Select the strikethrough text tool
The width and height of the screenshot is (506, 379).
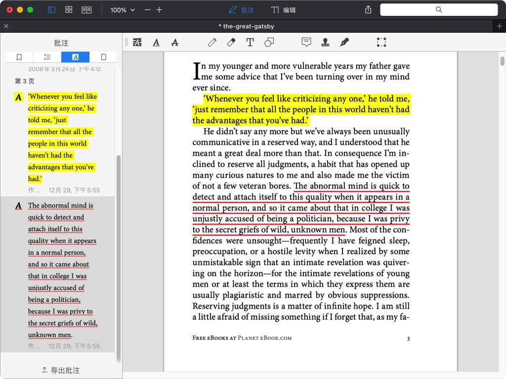pyautogui.click(x=175, y=43)
